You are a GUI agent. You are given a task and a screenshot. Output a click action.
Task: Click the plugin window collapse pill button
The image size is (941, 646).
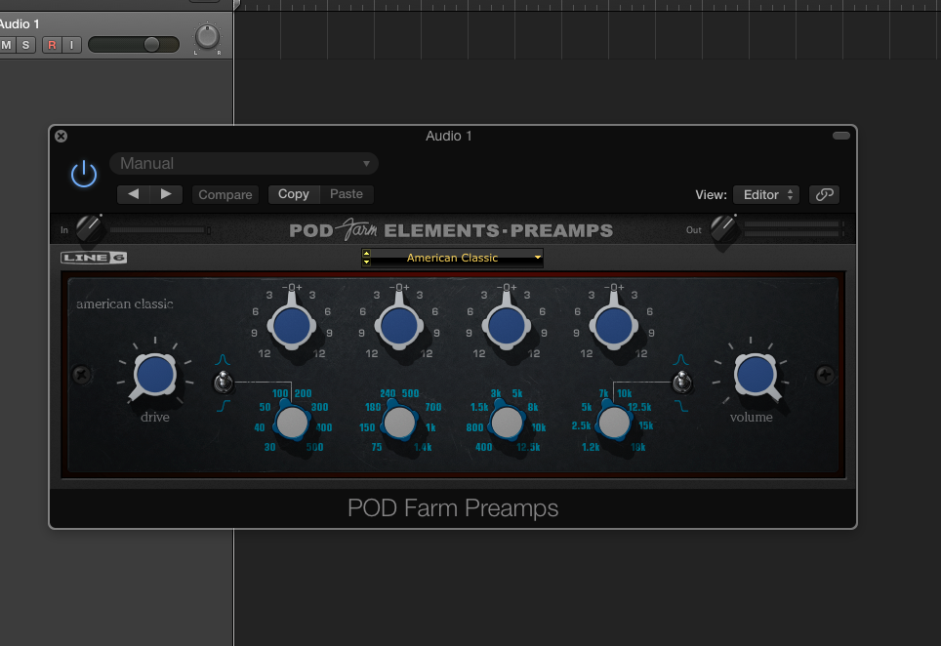(840, 136)
